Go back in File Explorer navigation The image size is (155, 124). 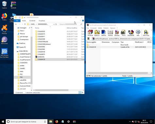[16, 24]
